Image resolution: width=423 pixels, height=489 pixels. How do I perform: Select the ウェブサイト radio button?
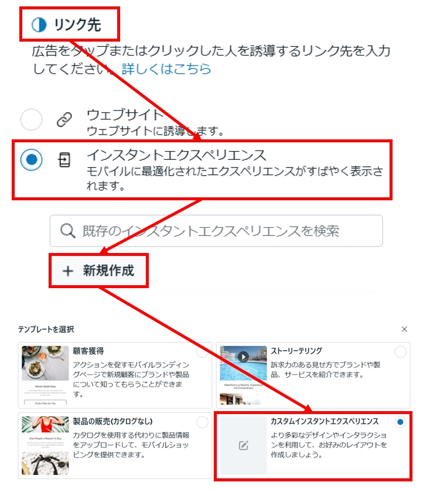31,119
